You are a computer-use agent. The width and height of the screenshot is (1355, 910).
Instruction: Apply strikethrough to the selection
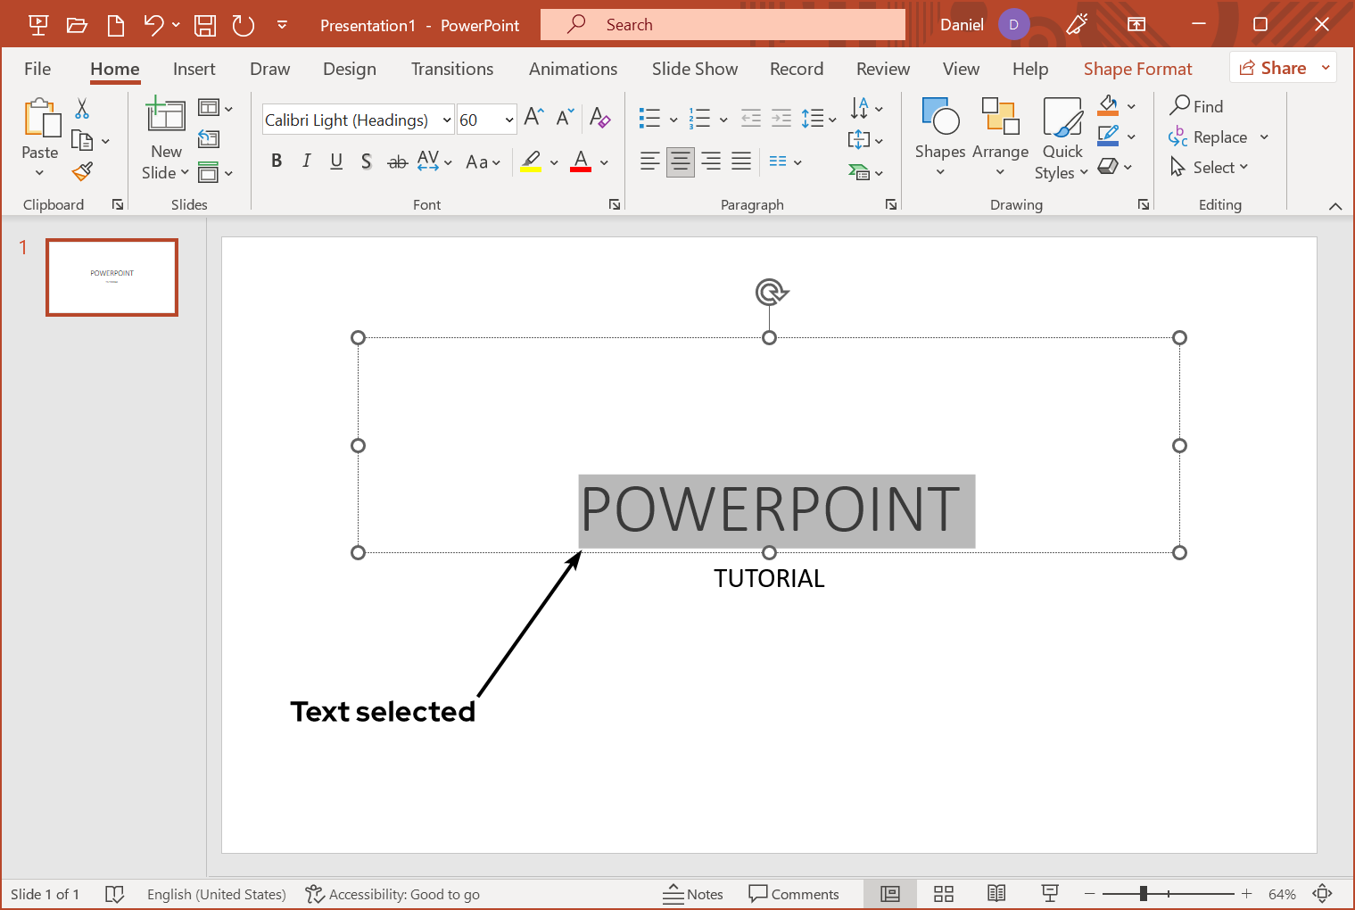click(398, 161)
